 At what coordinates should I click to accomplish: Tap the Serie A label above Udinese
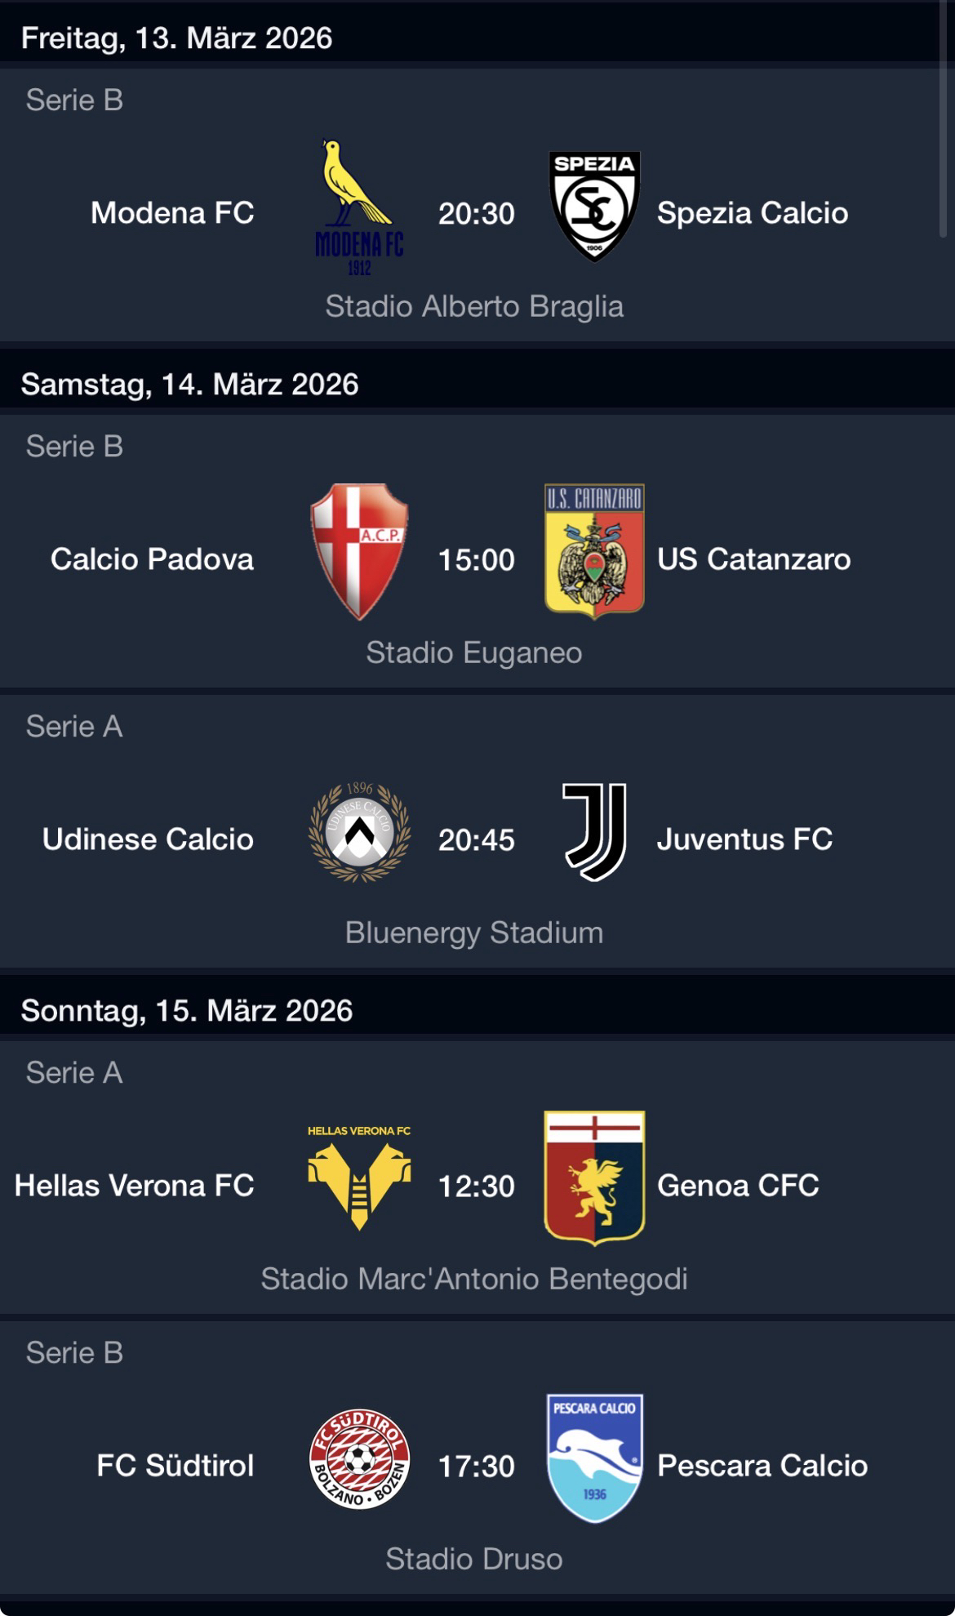[74, 727]
